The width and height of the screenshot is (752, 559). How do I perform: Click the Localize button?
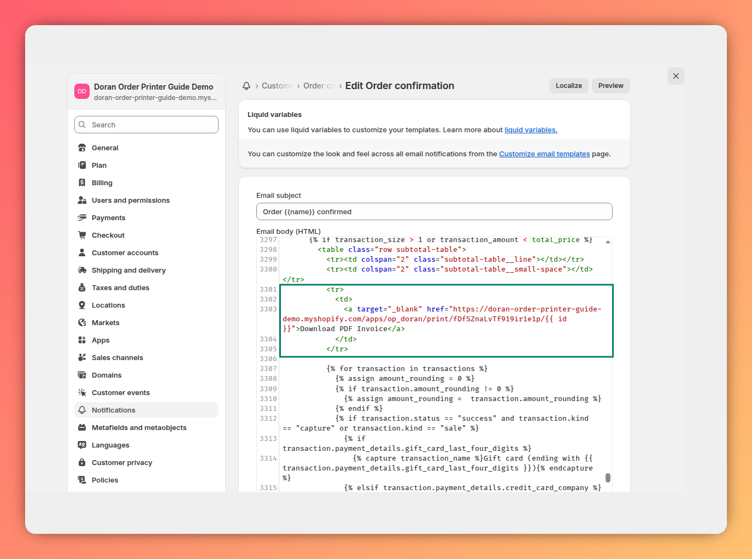point(569,86)
